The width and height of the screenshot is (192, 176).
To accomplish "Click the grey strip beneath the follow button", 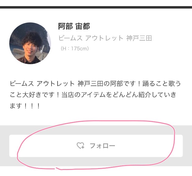I will (96, 162).
